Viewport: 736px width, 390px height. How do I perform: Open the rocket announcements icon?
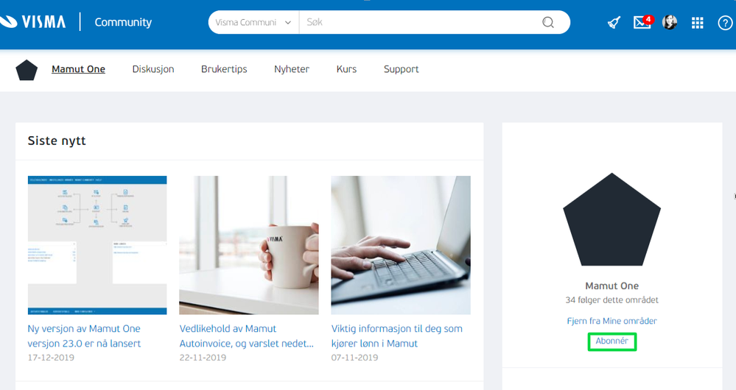coord(614,22)
